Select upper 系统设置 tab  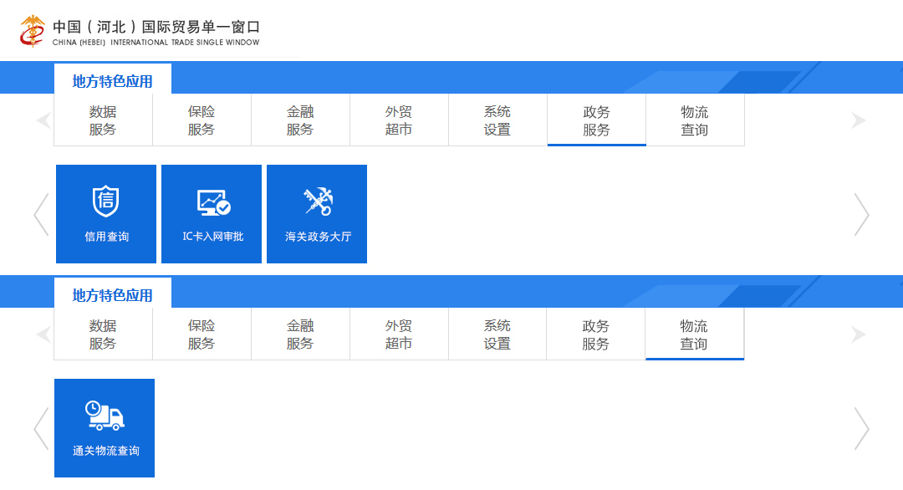pyautogui.click(x=497, y=120)
